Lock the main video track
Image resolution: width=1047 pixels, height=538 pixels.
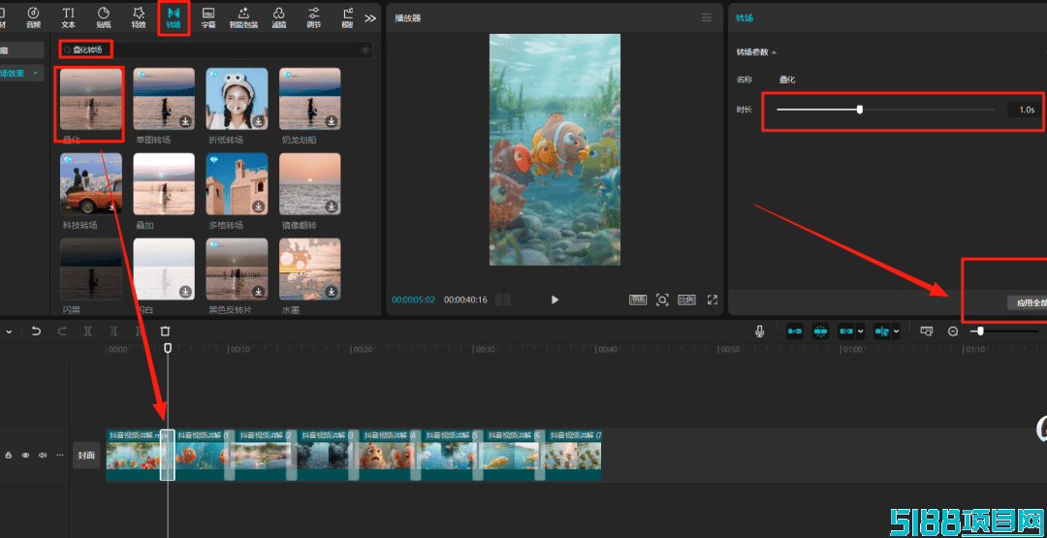click(9, 456)
